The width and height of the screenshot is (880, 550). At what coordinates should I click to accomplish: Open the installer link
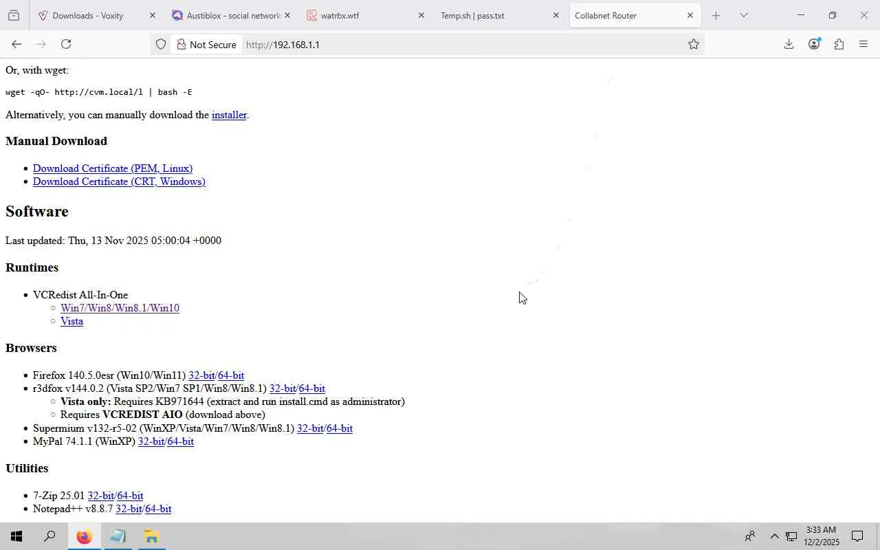(x=229, y=115)
